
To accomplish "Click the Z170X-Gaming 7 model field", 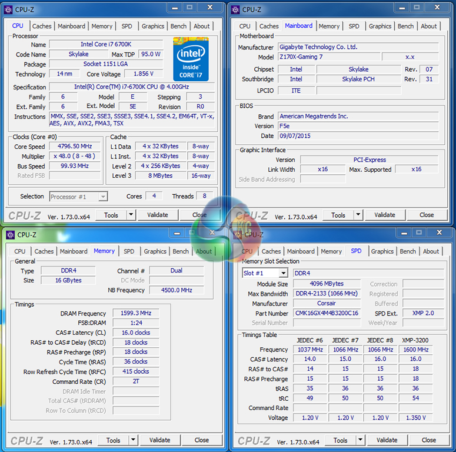I will [329, 56].
